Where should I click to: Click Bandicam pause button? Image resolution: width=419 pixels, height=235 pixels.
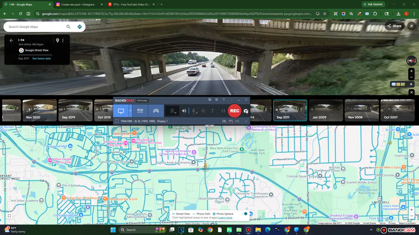[x=223, y=111]
